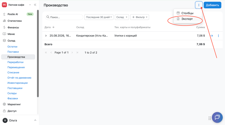The width and height of the screenshot is (225, 125).
Task: Select Столбцы in the dropdown menu
Action: tap(187, 13)
